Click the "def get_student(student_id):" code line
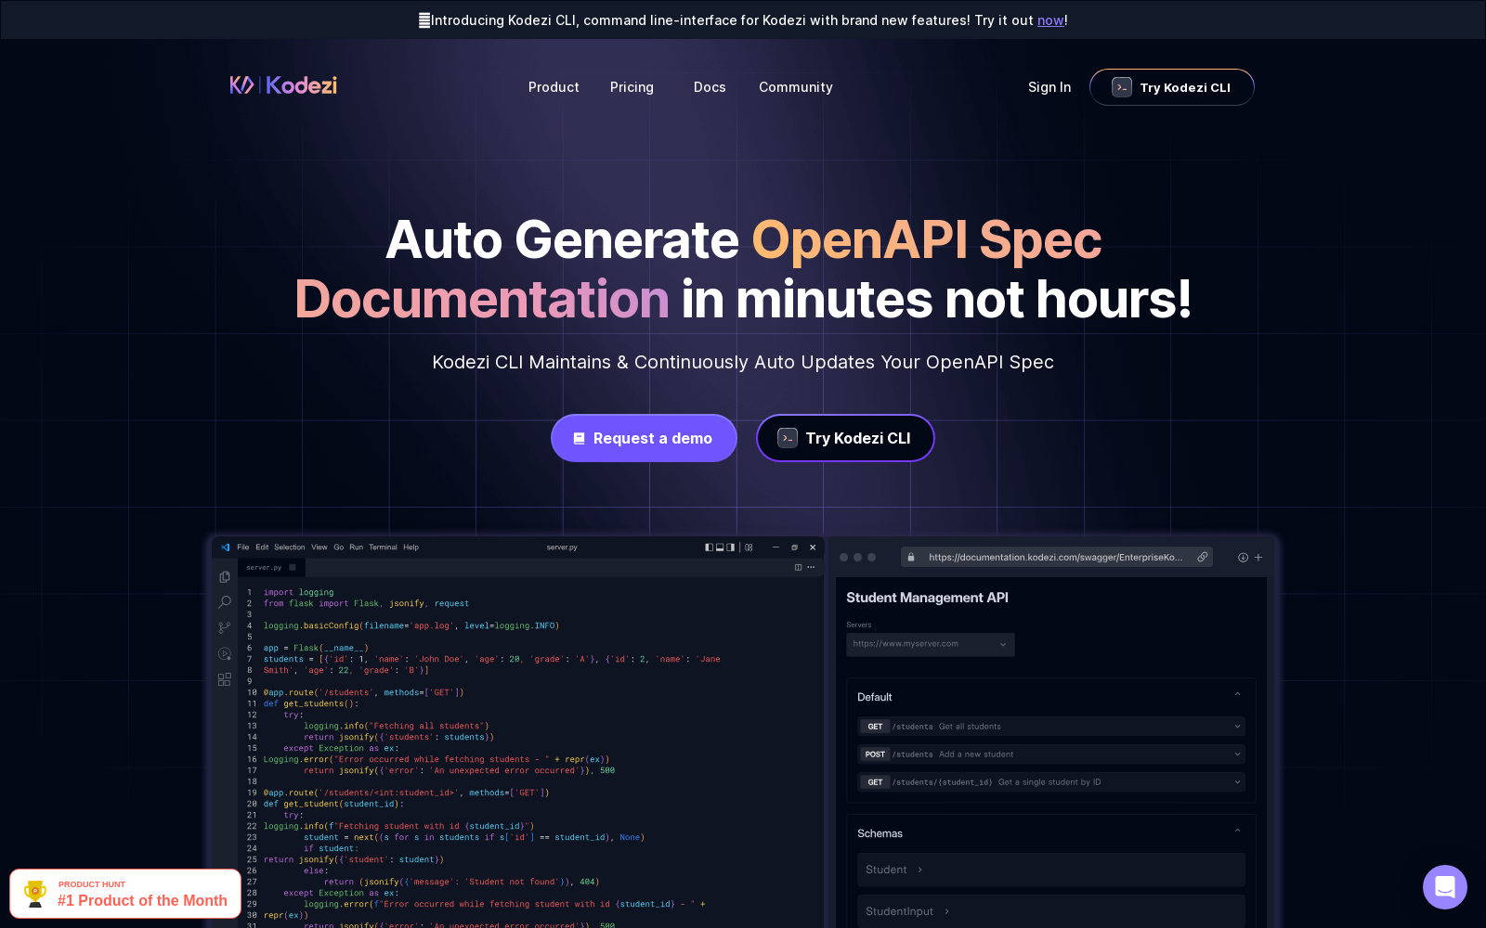This screenshot has width=1486, height=928. coord(333,804)
